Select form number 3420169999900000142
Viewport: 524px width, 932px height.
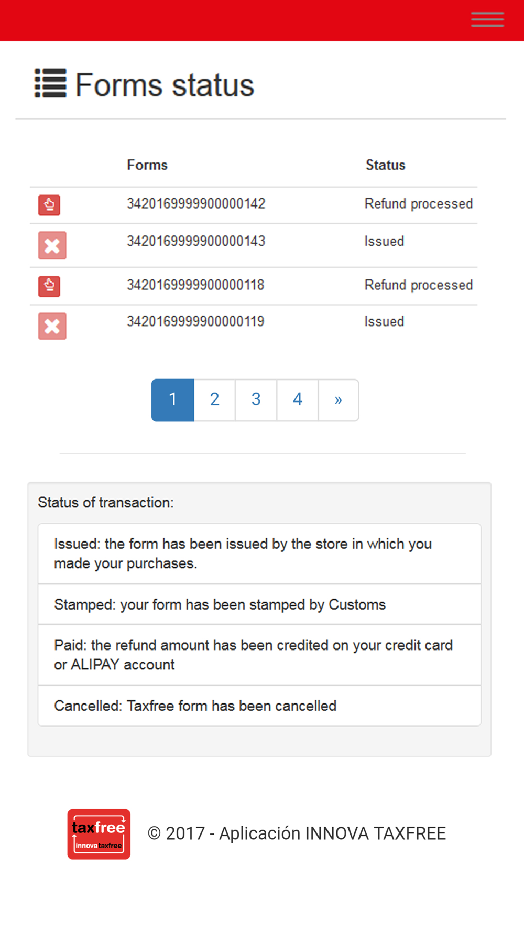coord(196,204)
